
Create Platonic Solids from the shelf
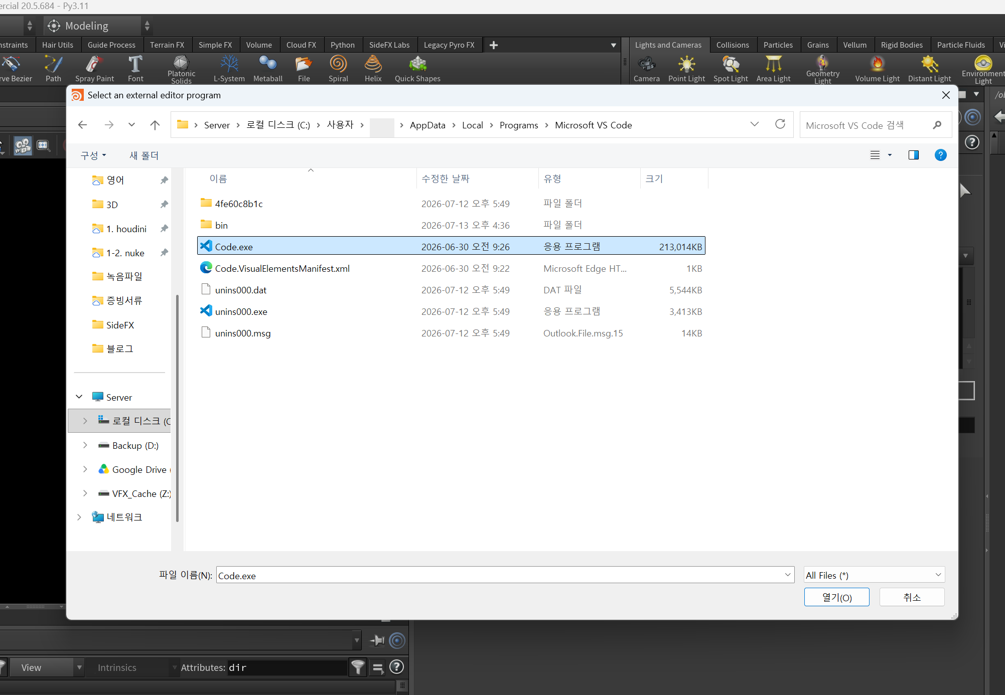[181, 69]
